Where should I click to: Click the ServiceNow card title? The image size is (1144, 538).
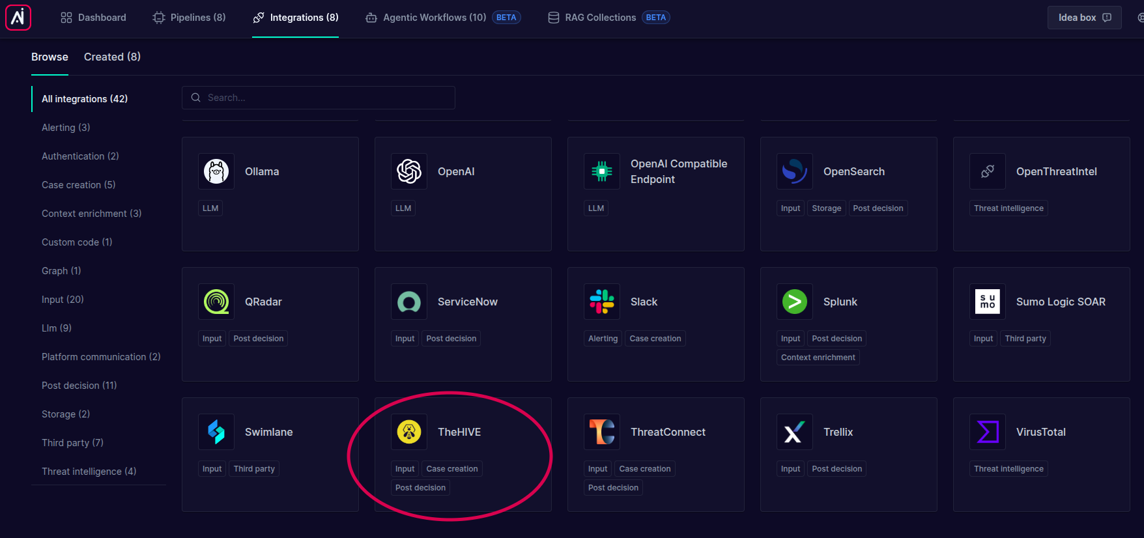468,302
